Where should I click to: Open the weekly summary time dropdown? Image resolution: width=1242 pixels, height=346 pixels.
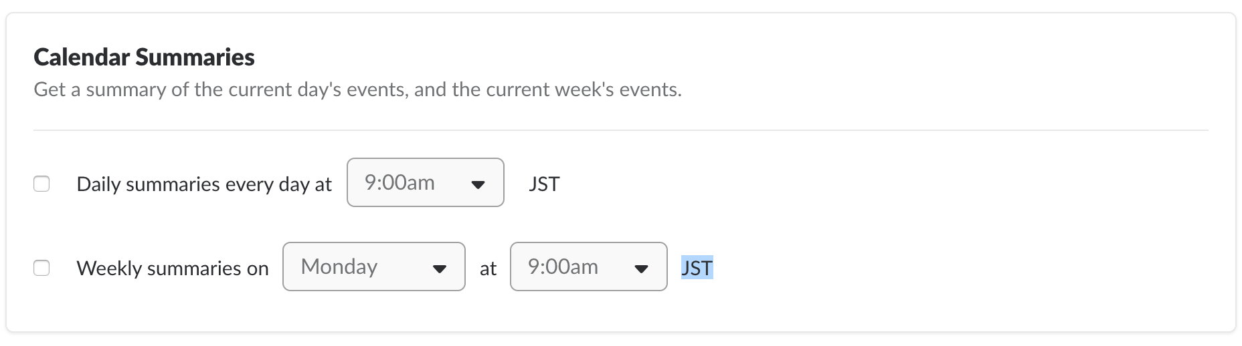(x=588, y=267)
